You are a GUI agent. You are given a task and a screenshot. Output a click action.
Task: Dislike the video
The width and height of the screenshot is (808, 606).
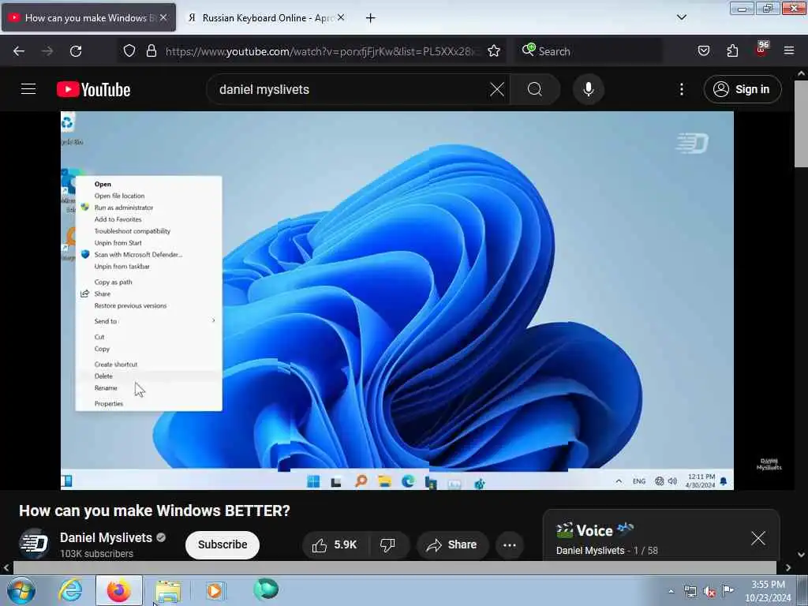(387, 544)
